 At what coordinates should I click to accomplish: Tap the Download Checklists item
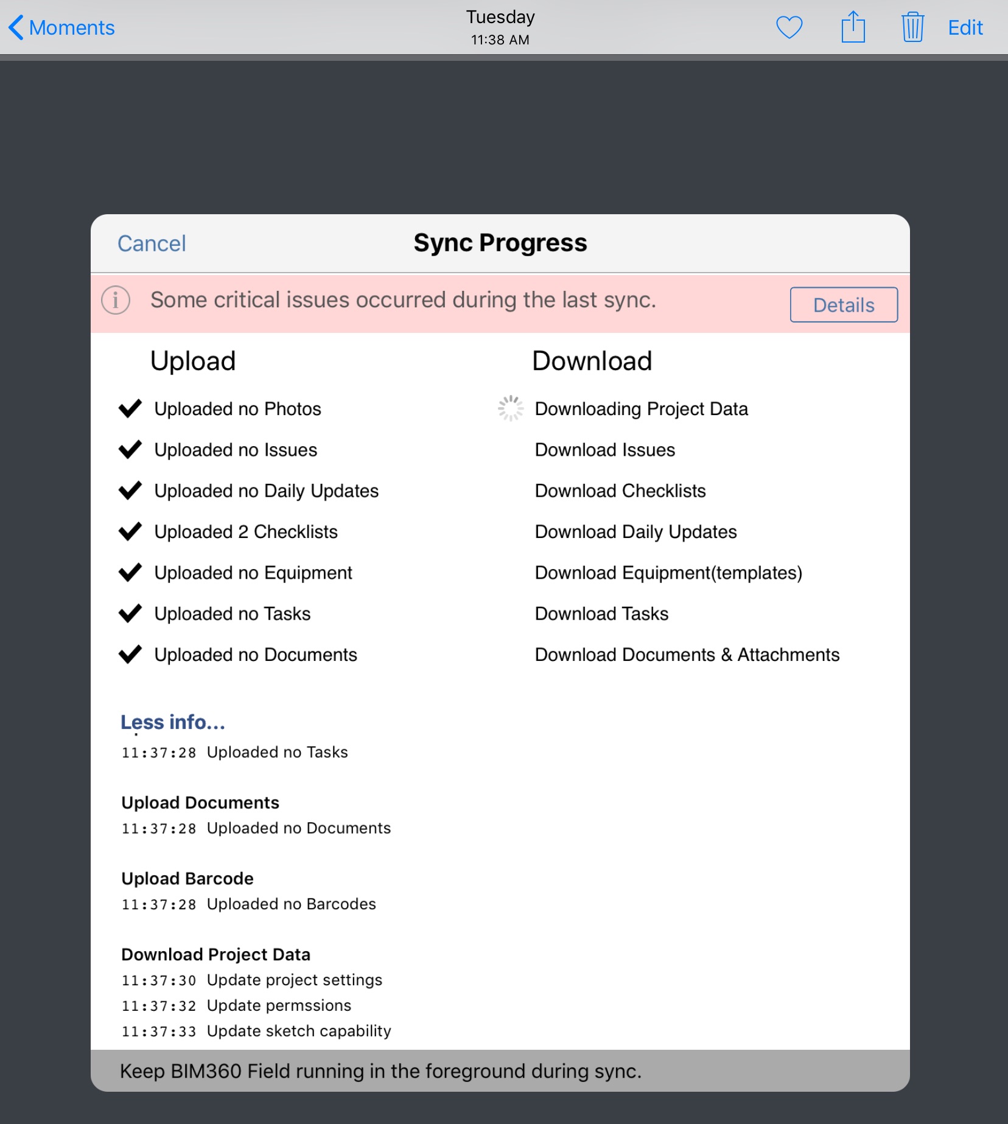(x=620, y=490)
